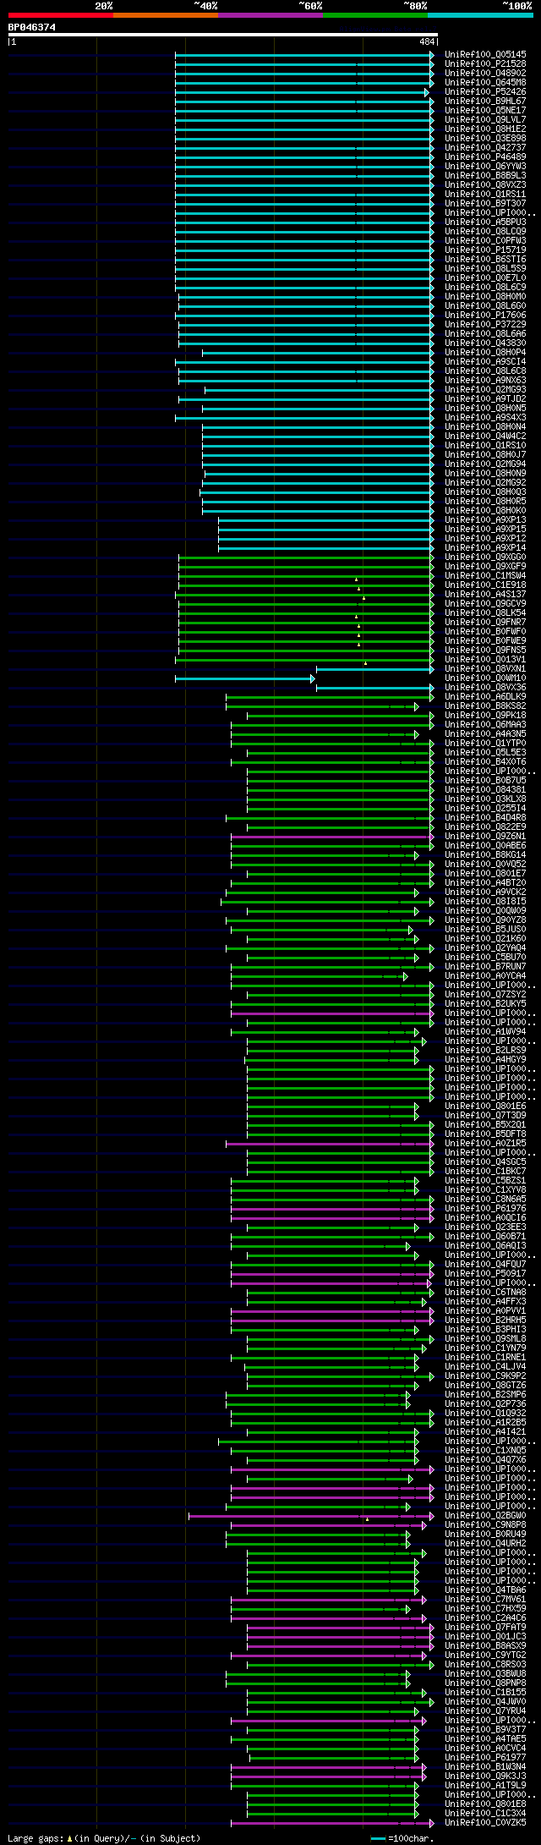541x1845 pixels.
Task: Open the UniRef100_P52426 entry
Action: pyautogui.click(x=485, y=92)
